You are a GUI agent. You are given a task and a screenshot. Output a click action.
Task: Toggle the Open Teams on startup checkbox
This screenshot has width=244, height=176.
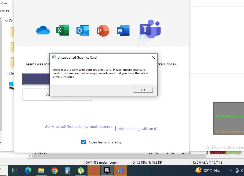[83, 142]
